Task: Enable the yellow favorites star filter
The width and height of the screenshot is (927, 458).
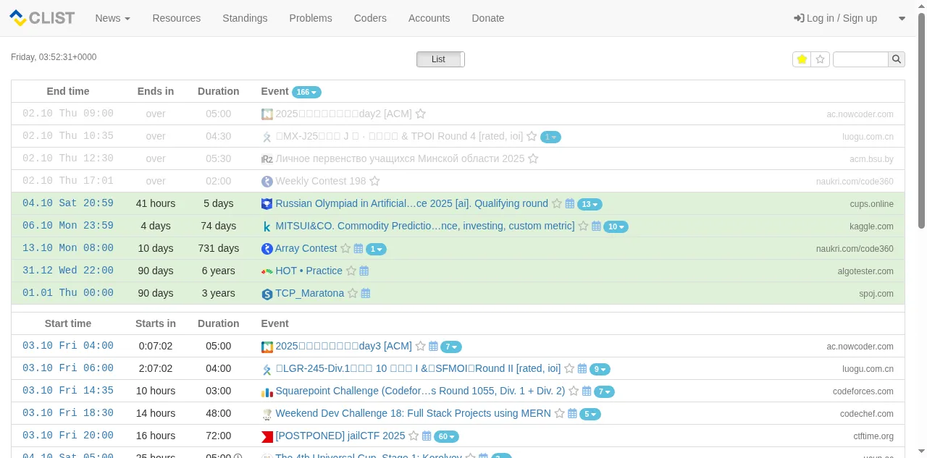Action: (802, 59)
